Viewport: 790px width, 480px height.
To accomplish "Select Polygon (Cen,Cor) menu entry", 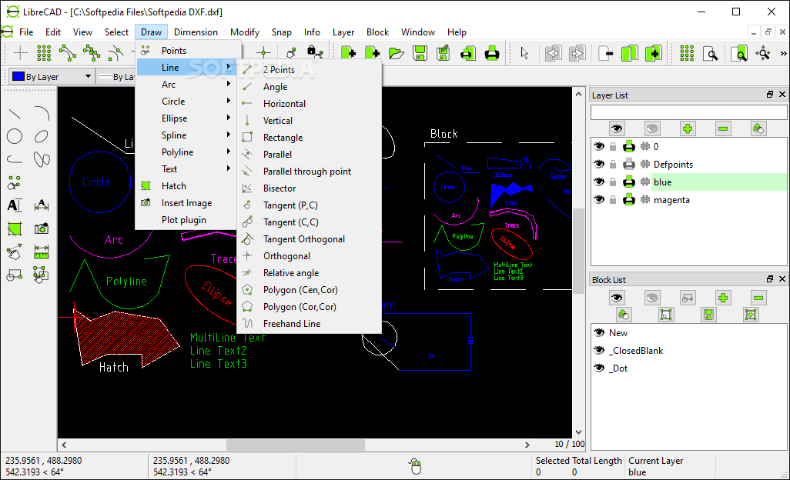I will (x=309, y=290).
